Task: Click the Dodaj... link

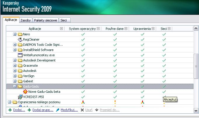Action: pos(19,110)
